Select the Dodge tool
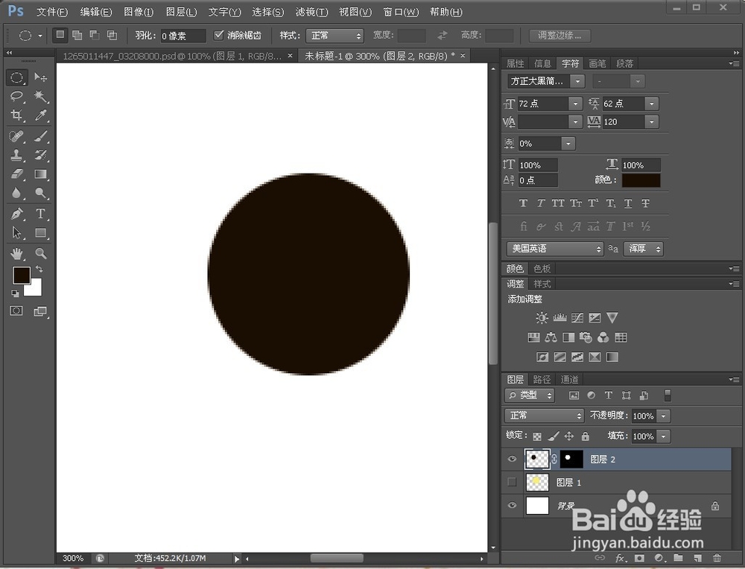The width and height of the screenshot is (745, 569). click(x=41, y=193)
